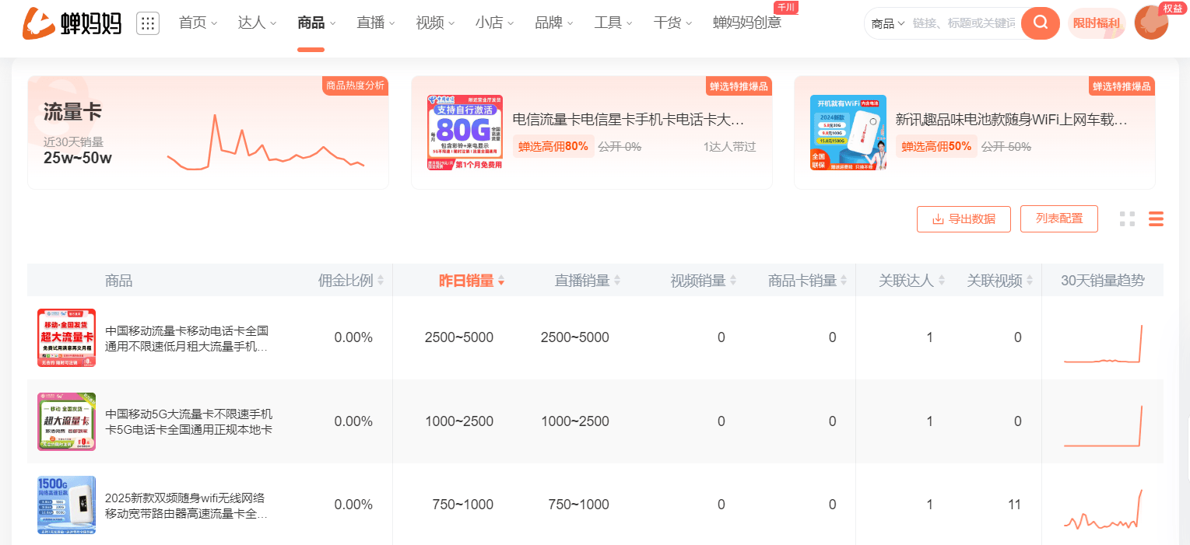
Task: Open the 流量卡 product heat analysis card
Action: click(208, 133)
